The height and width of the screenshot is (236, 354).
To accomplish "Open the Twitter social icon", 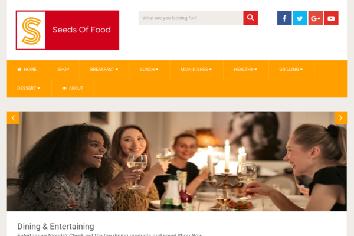I will [300, 18].
